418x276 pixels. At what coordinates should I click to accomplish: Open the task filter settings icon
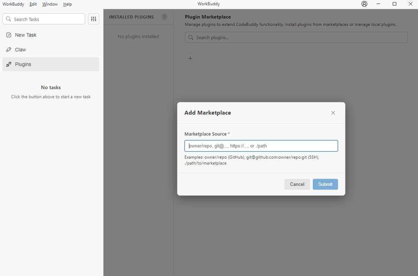click(93, 19)
